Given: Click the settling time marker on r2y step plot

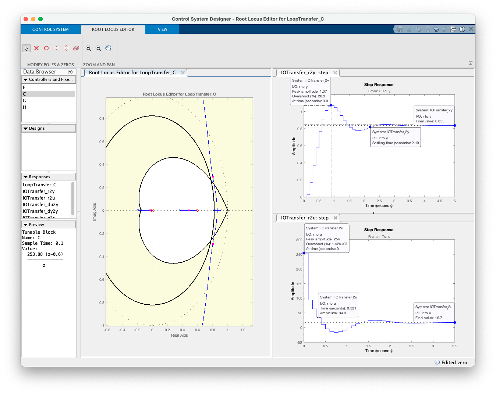Looking at the screenshot, I should point(370,127).
